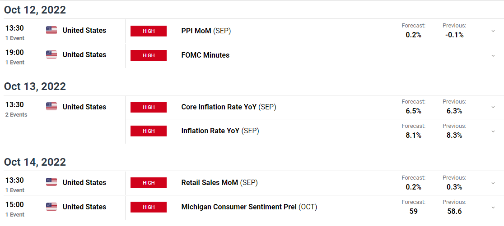Expand Inflation Rate YoY row chevron
The image size is (504, 226).
(x=493, y=131)
